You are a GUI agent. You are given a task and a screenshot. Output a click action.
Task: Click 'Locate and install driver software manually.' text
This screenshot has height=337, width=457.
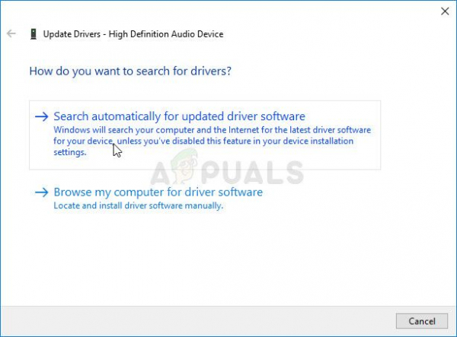(139, 205)
